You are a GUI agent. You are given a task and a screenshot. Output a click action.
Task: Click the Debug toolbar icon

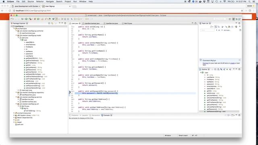pyautogui.click(x=22, y=19)
